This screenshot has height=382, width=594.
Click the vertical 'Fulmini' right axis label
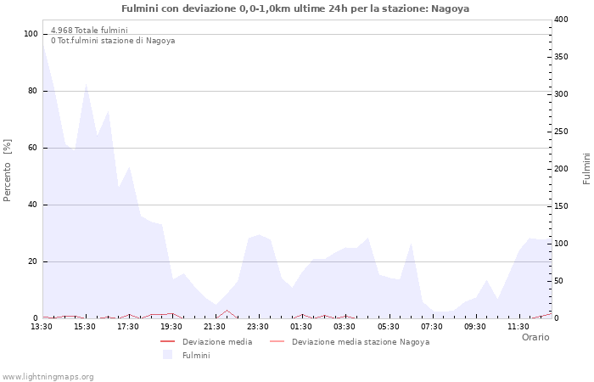pos(586,169)
